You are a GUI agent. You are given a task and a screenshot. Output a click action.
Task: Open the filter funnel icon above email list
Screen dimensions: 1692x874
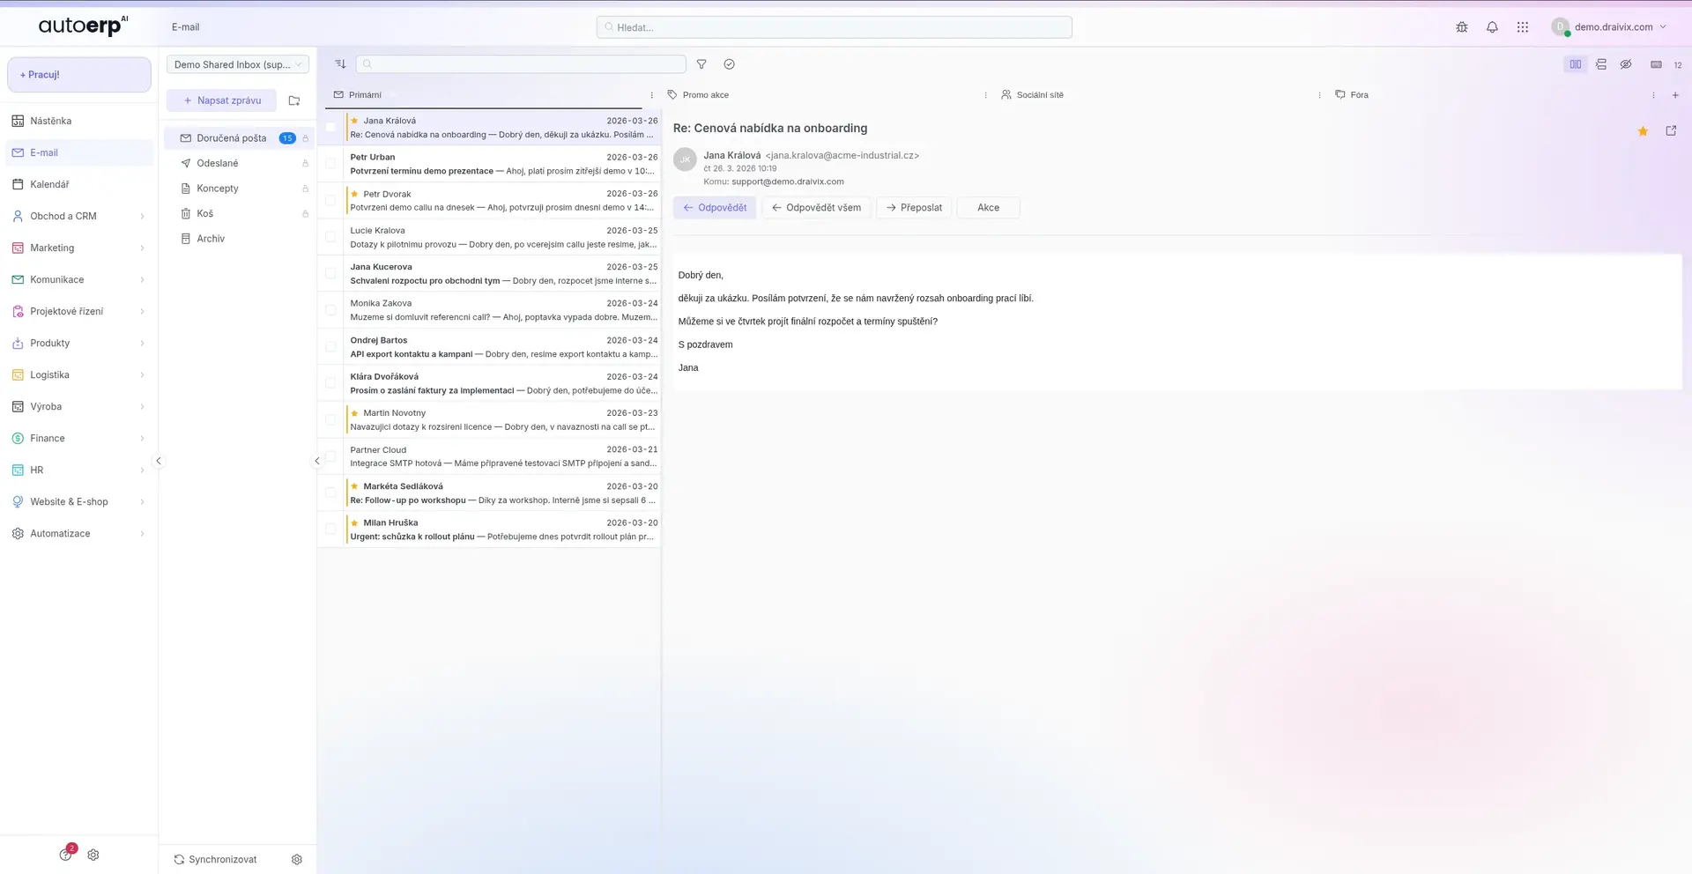click(701, 63)
